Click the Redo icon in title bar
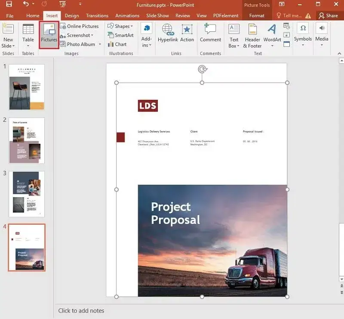Screen dimensions: 344x319 44,4
